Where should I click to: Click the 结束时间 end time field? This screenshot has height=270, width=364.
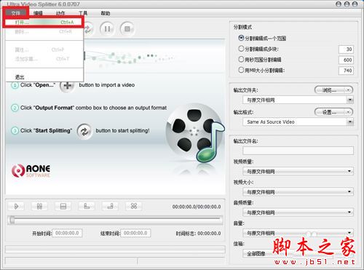pyautogui.click(x=135, y=233)
